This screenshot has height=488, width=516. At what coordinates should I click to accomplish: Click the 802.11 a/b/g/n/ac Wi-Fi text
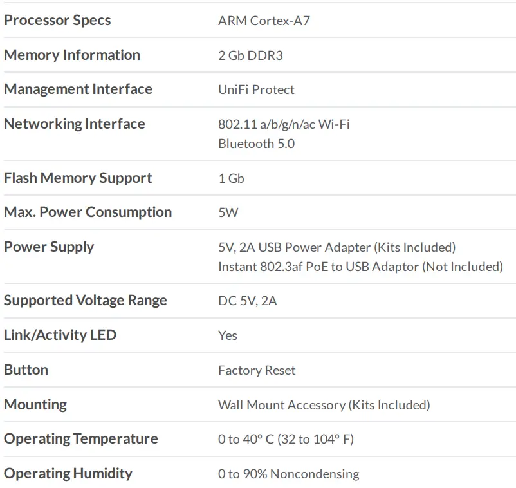(284, 124)
